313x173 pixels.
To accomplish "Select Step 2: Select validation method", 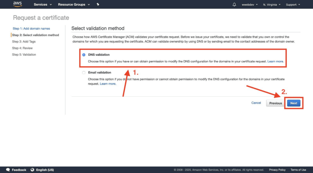I will 36,35.
